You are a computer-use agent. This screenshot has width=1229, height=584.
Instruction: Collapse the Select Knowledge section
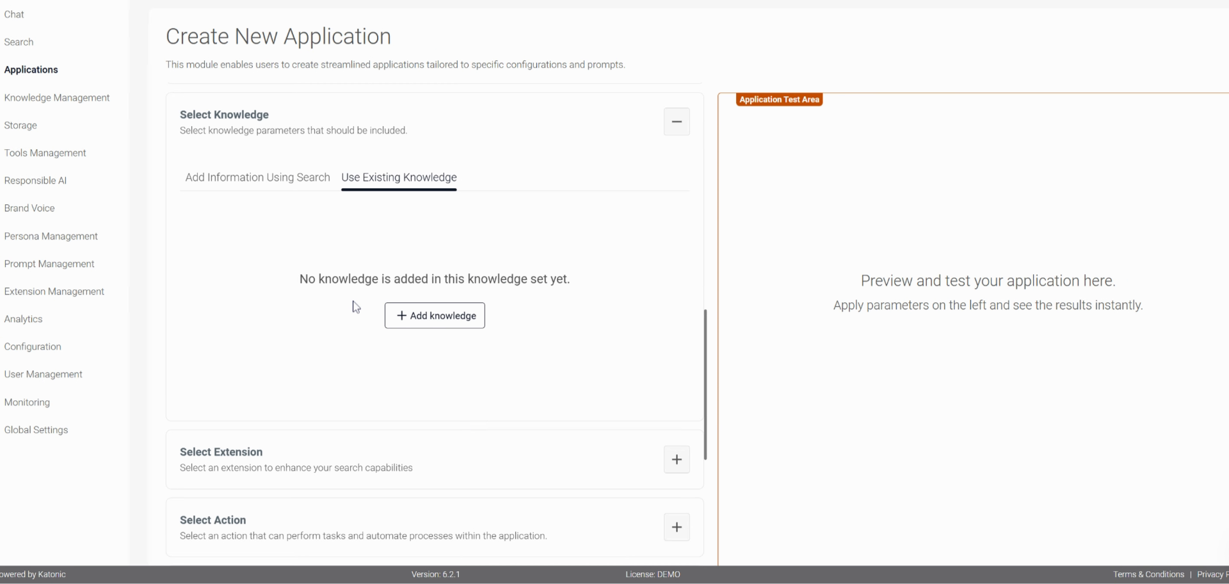click(x=677, y=122)
